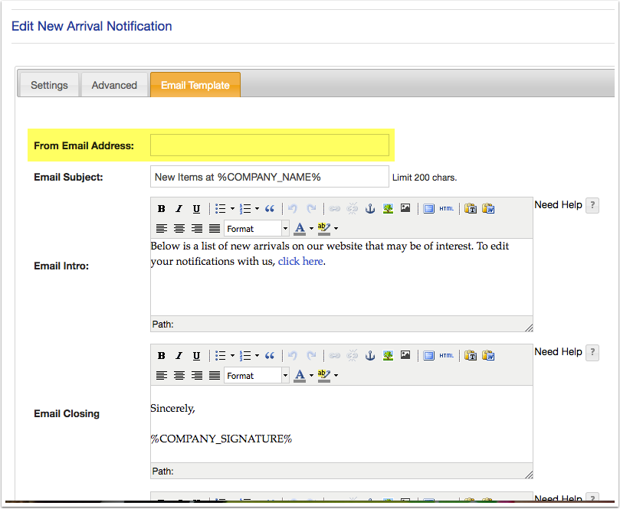Open Format dropdown in Email Closing editor
This screenshot has width=620, height=509.
pyautogui.click(x=256, y=375)
